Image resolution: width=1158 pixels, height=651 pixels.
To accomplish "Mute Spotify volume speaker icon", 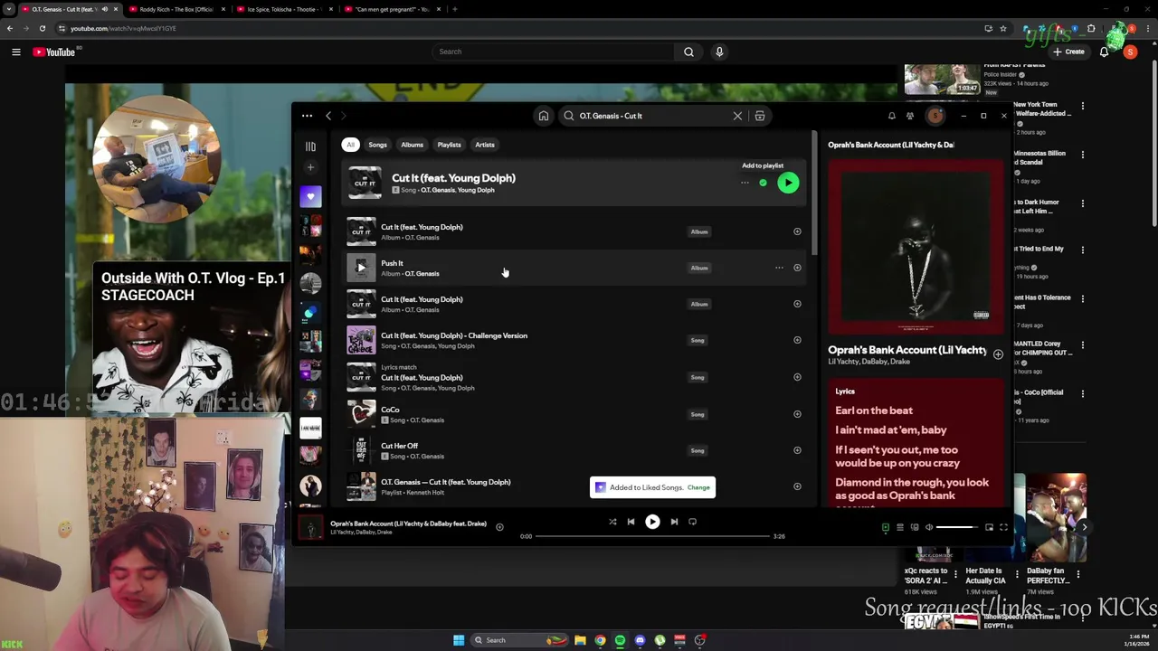I will 929,527.
